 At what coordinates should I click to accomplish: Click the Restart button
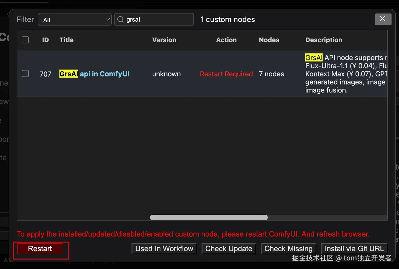pyautogui.click(x=40, y=248)
